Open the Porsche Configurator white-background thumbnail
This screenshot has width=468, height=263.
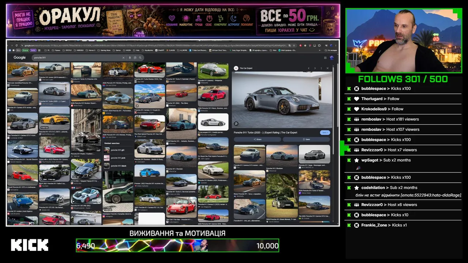pos(213,122)
